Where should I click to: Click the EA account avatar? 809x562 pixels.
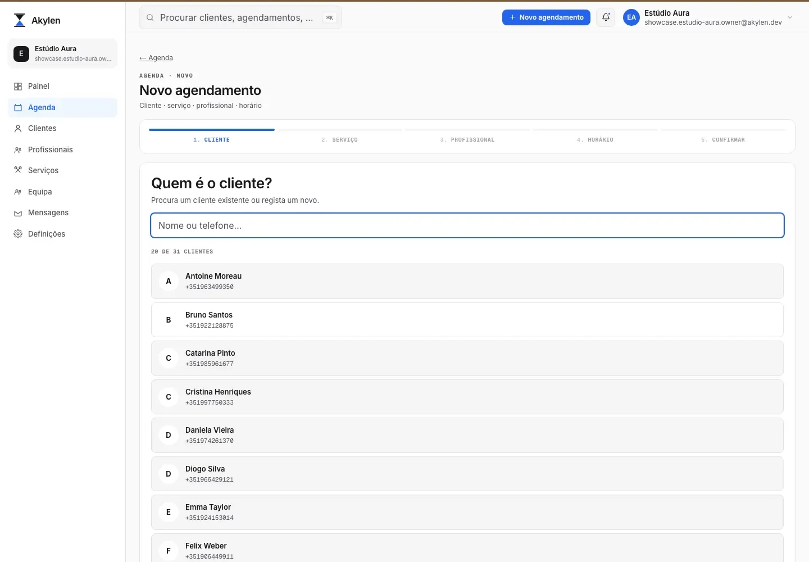coord(631,17)
